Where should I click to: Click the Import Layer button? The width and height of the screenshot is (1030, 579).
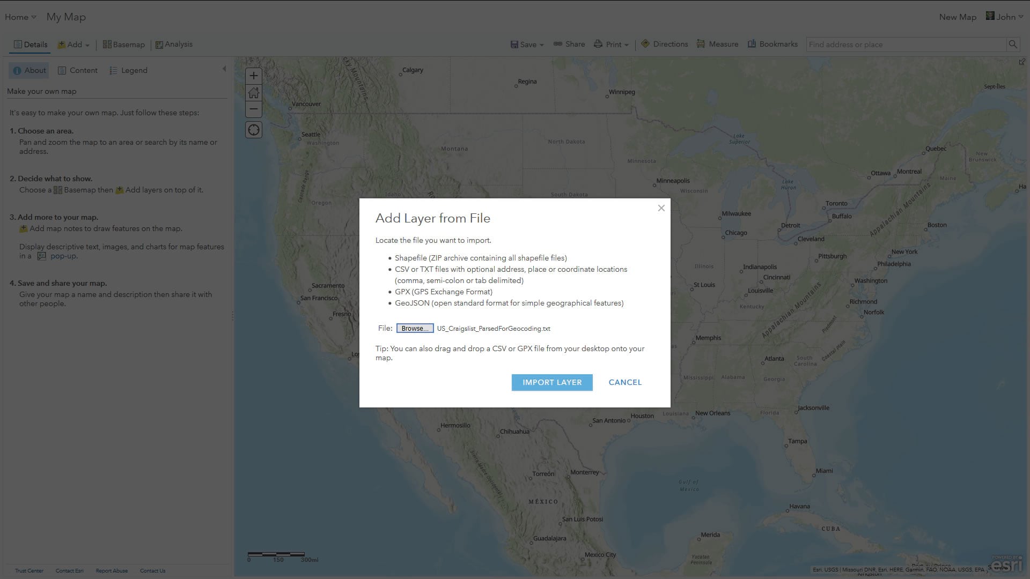(551, 382)
